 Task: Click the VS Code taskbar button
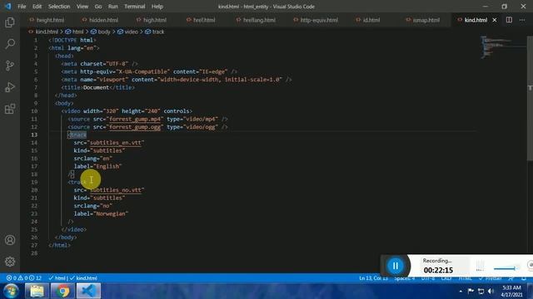point(88,291)
